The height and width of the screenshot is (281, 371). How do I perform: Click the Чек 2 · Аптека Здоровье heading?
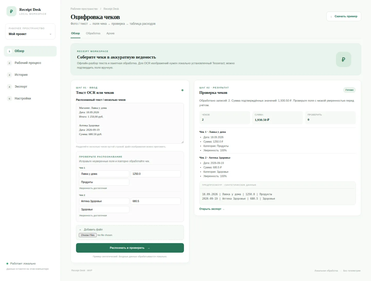tap(215, 158)
